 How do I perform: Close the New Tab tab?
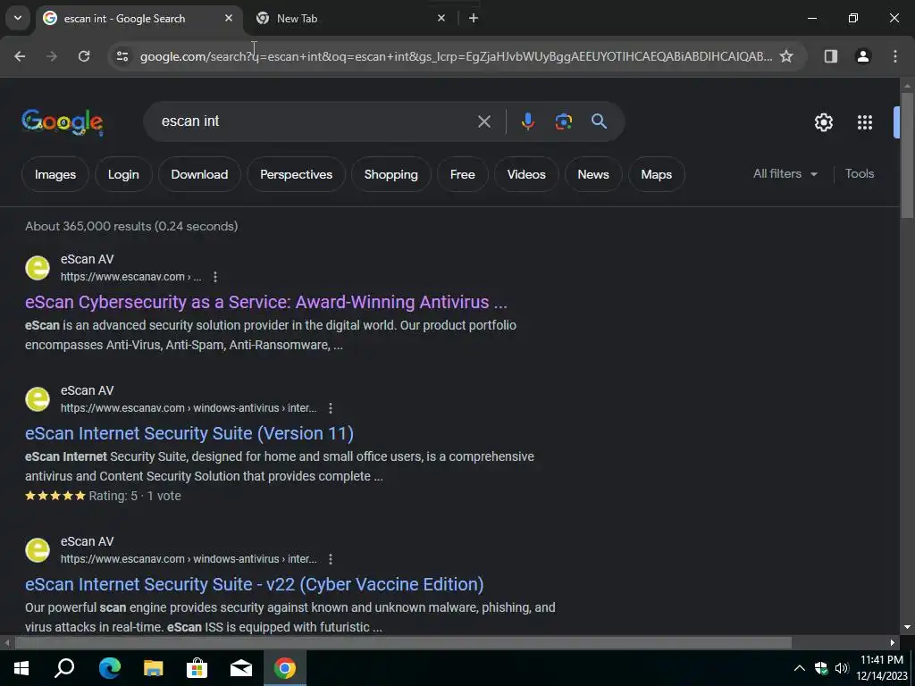(441, 18)
